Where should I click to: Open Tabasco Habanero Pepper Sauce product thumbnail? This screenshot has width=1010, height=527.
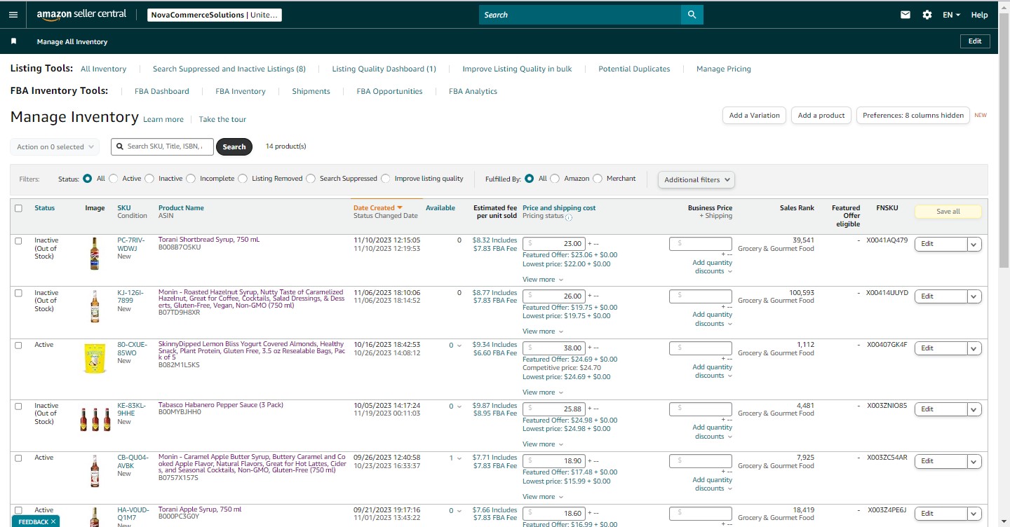click(95, 419)
